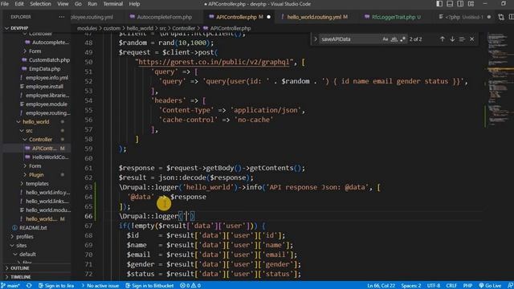Open employee.module file

(47, 104)
